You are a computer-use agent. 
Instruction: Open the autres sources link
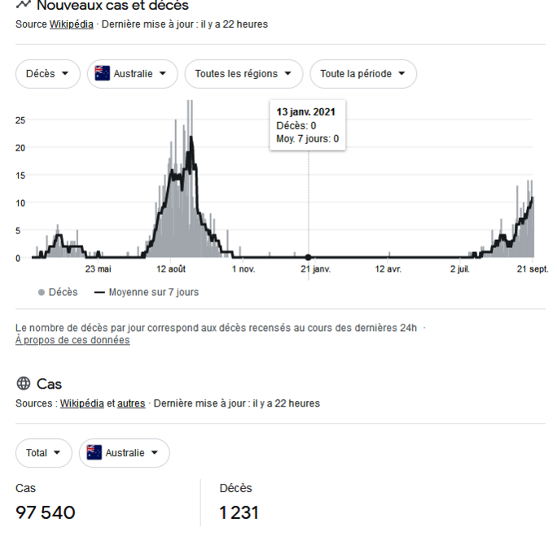(131, 403)
